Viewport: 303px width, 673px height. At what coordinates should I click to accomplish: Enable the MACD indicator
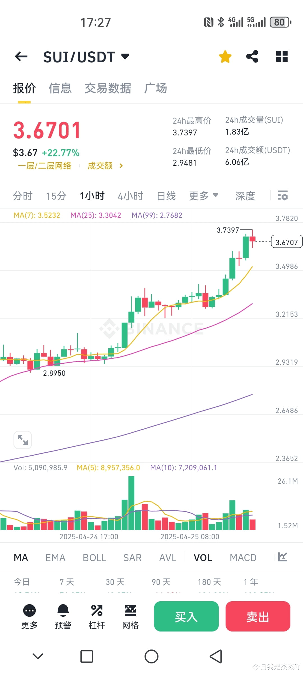[x=243, y=557]
